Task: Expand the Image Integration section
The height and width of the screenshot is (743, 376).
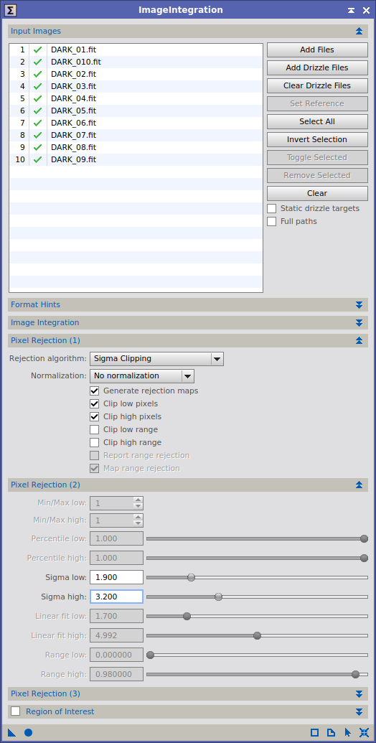Action: click(x=188, y=323)
